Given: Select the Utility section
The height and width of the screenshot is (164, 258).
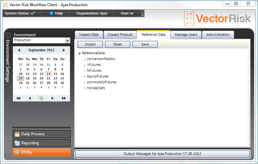Looking at the screenshot, I should (x=42, y=152).
